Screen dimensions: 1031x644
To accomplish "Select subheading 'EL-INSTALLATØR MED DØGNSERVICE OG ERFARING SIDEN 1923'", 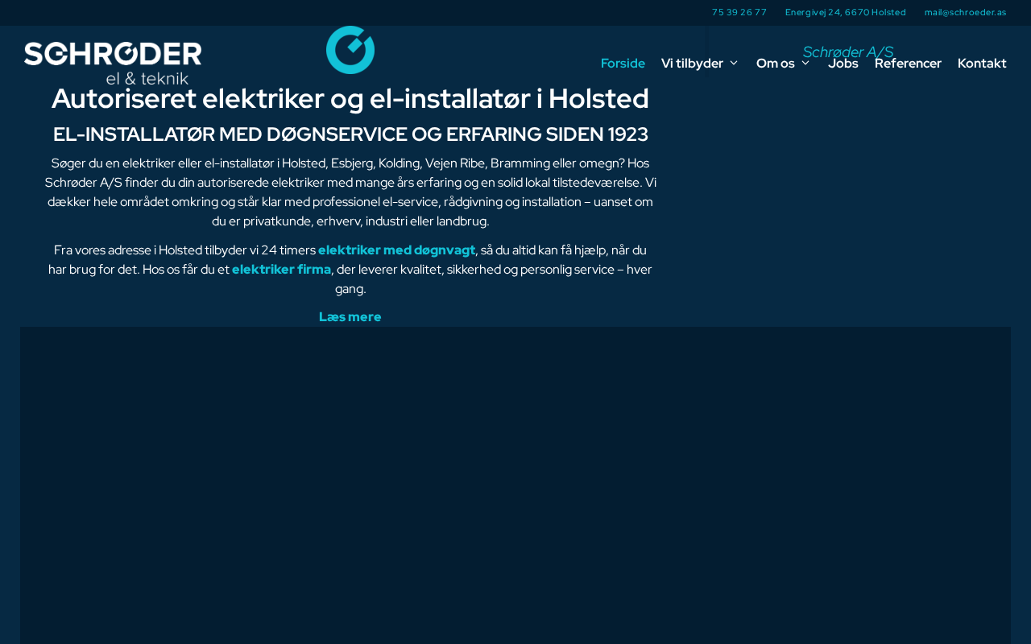I will click(350, 134).
